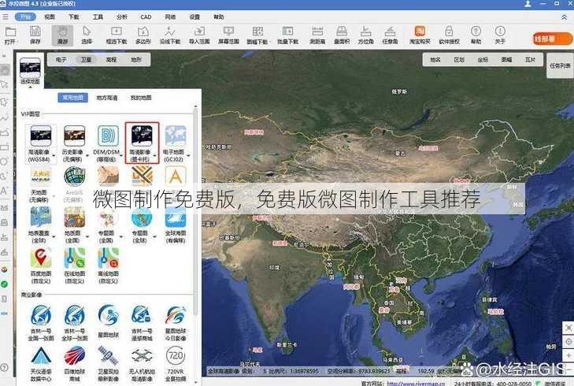Choose the 方位角 azimuth tool

(365, 35)
